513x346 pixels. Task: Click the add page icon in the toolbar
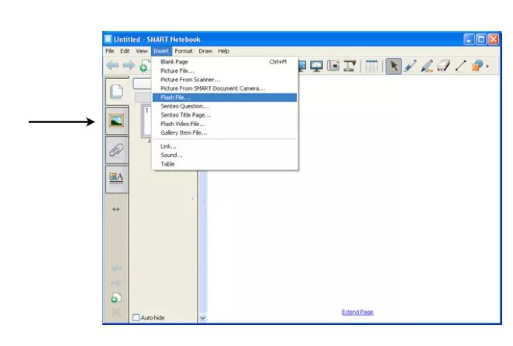click(x=144, y=67)
